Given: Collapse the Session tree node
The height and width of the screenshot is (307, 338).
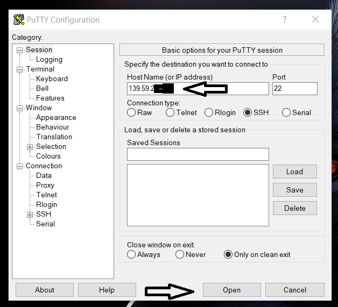Looking at the screenshot, I should [x=19, y=50].
